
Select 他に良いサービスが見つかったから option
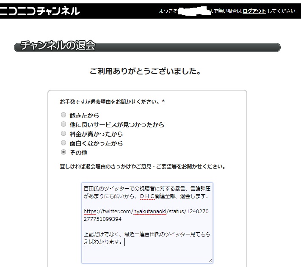64,124
